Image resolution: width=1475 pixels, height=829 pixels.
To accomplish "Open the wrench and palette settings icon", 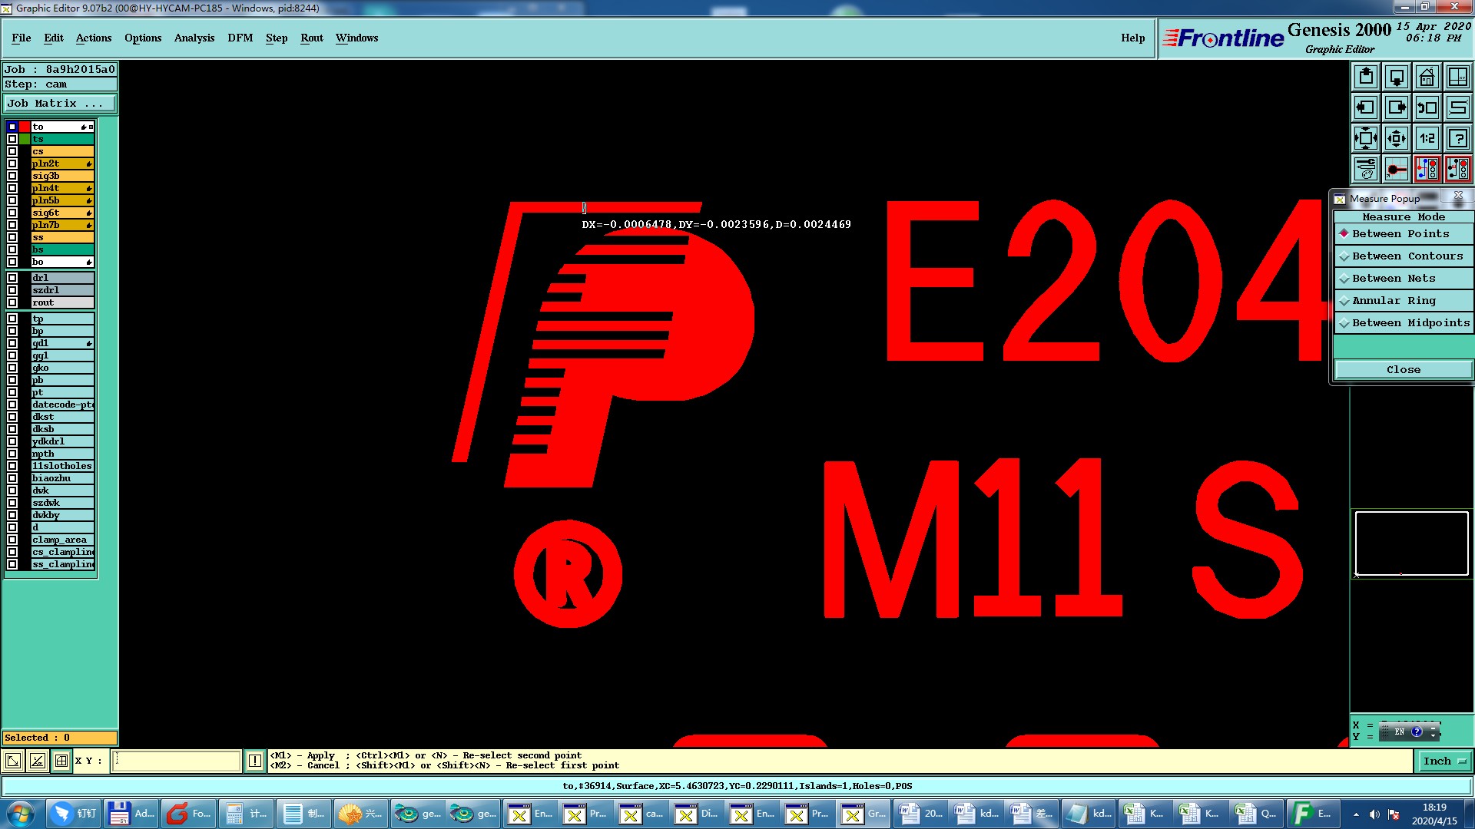I will 1366,169.
